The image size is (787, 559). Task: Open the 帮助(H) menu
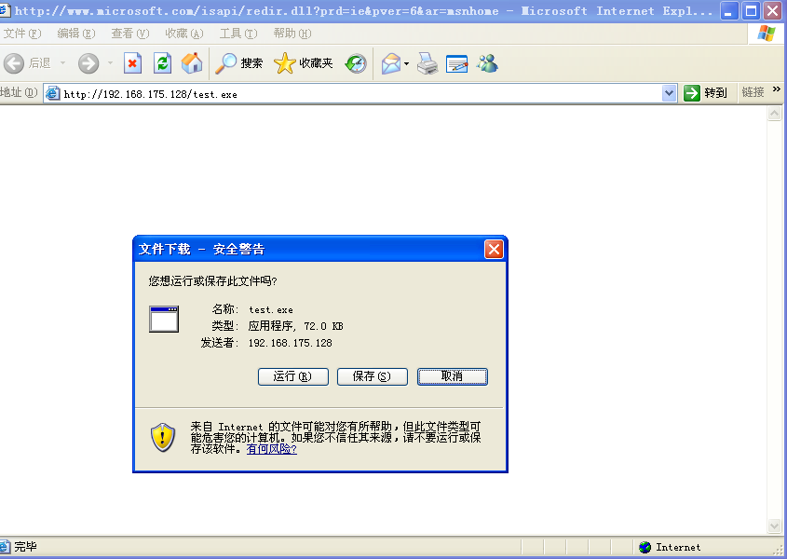(x=292, y=34)
